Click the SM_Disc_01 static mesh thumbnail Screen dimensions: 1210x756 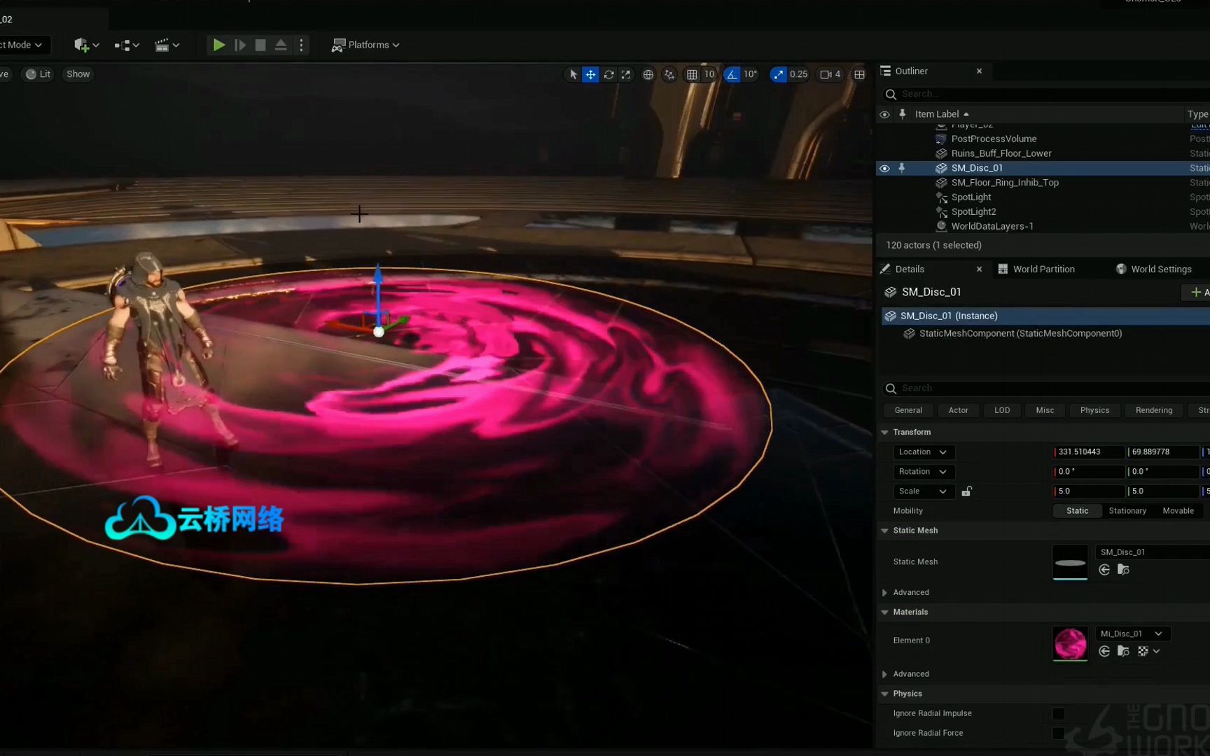coord(1070,562)
